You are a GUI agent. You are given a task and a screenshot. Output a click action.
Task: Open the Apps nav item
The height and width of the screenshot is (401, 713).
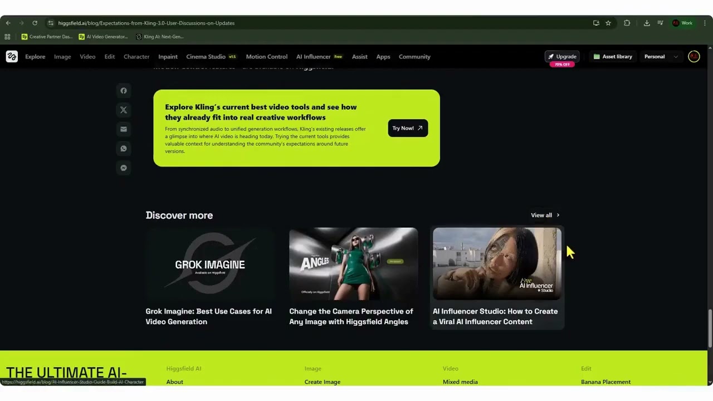click(x=383, y=56)
